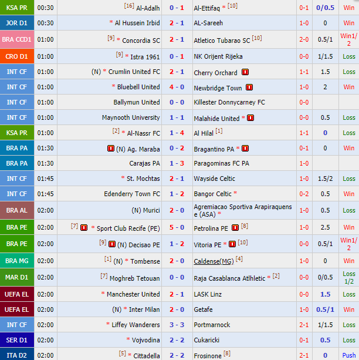Click the red card icon beside Petrolina PE
359x360 pixels.
235,227
